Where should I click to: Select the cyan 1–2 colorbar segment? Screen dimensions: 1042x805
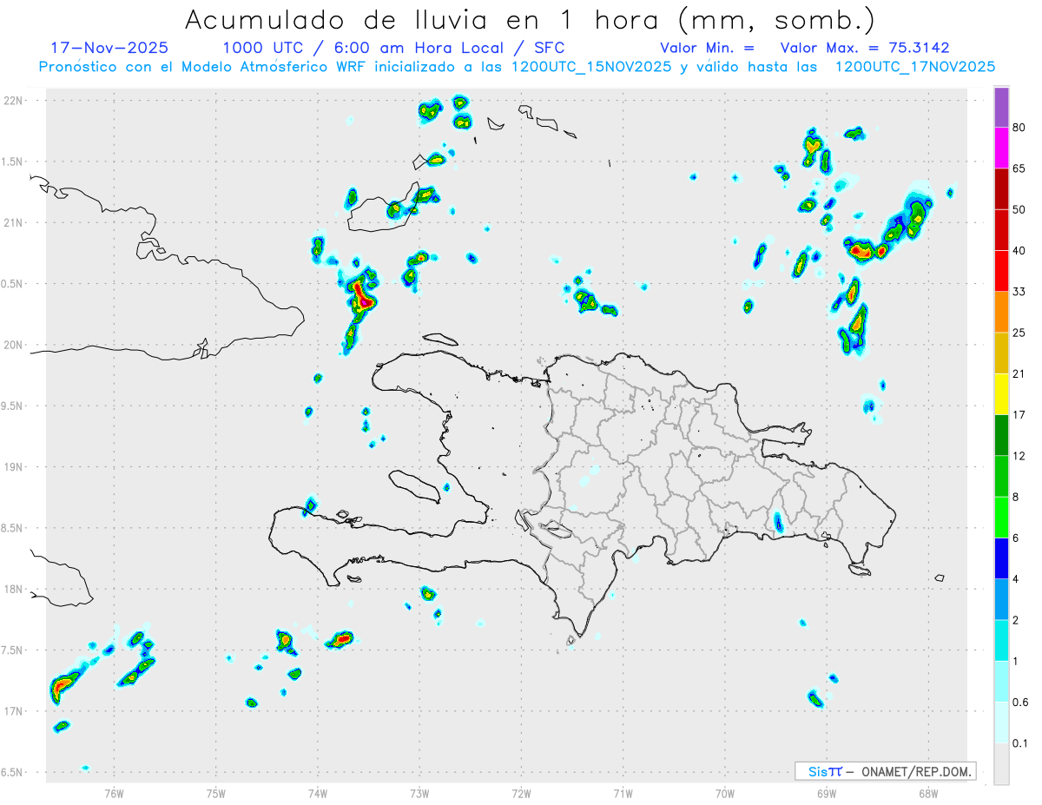point(1001,640)
